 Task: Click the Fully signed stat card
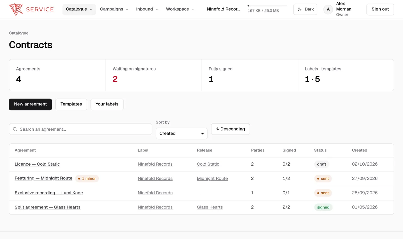click(250, 75)
